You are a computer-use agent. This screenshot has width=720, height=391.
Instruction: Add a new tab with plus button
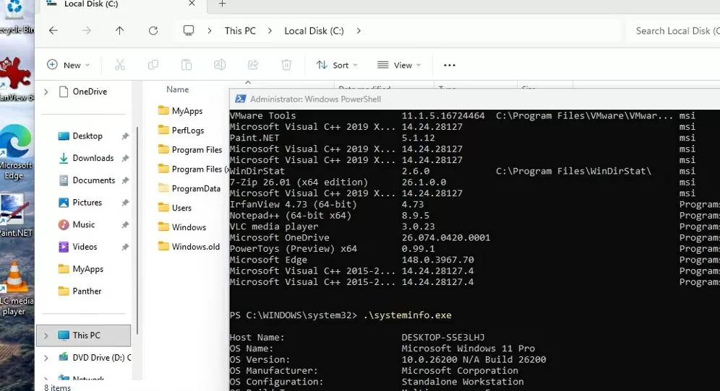222,4
